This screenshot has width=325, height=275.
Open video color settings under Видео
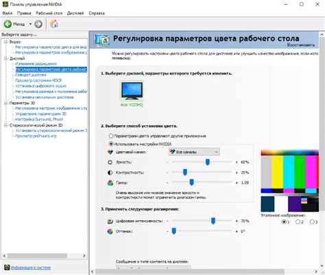51,47
